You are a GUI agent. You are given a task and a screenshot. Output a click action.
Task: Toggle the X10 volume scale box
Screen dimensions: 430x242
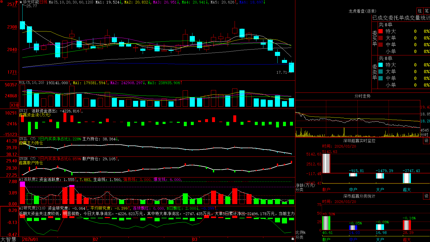click(14, 105)
